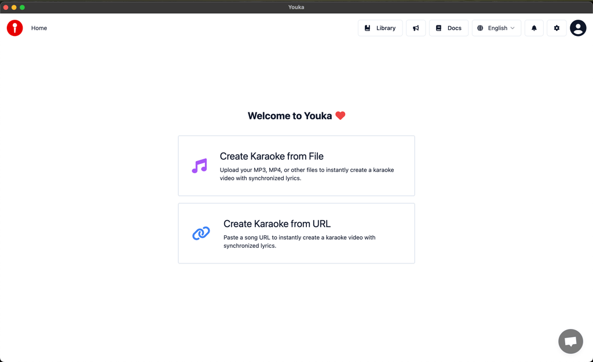Expand the English language dropdown
The height and width of the screenshot is (362, 593).
tap(496, 28)
